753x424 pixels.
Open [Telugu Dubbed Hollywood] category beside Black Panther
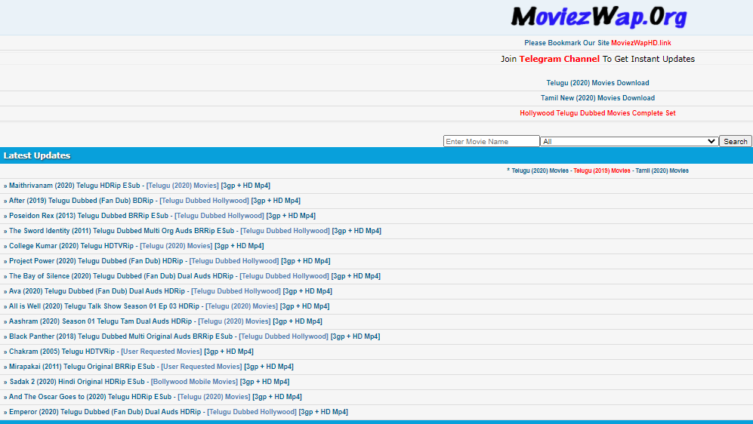[x=283, y=336]
